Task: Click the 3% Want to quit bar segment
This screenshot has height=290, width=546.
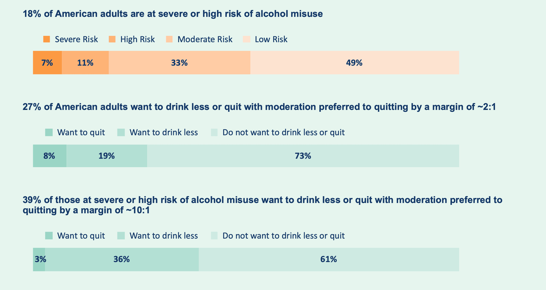Action: point(39,259)
